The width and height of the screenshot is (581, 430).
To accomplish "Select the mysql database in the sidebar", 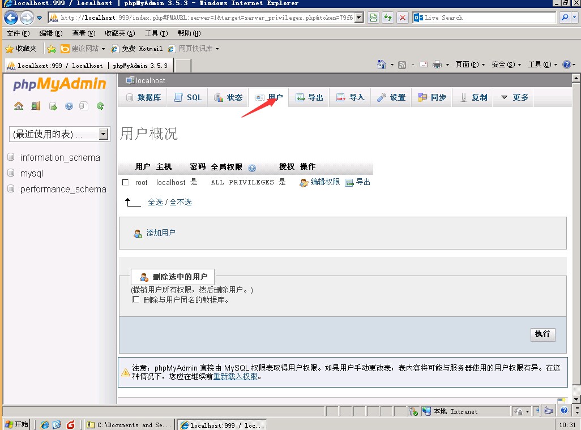I will coord(32,173).
